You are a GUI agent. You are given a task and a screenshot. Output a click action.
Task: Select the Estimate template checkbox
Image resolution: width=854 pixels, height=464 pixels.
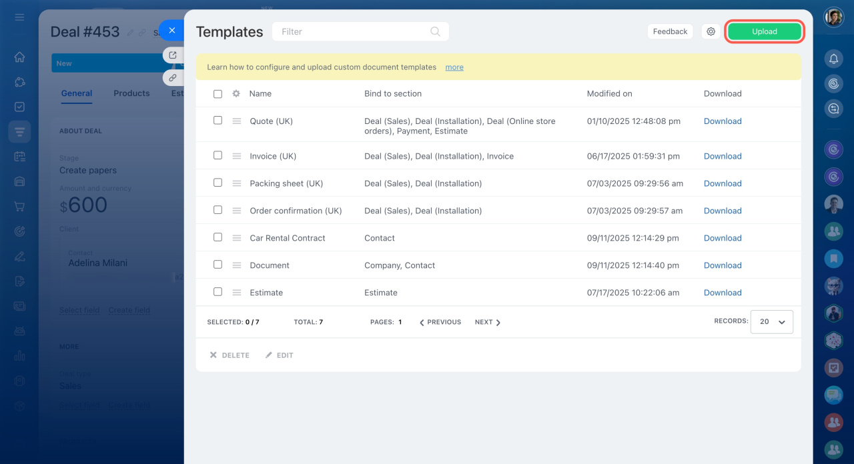pyautogui.click(x=218, y=292)
